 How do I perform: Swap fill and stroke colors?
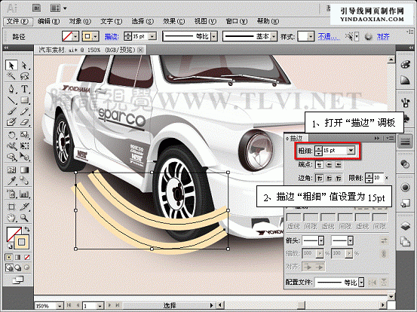click(27, 229)
